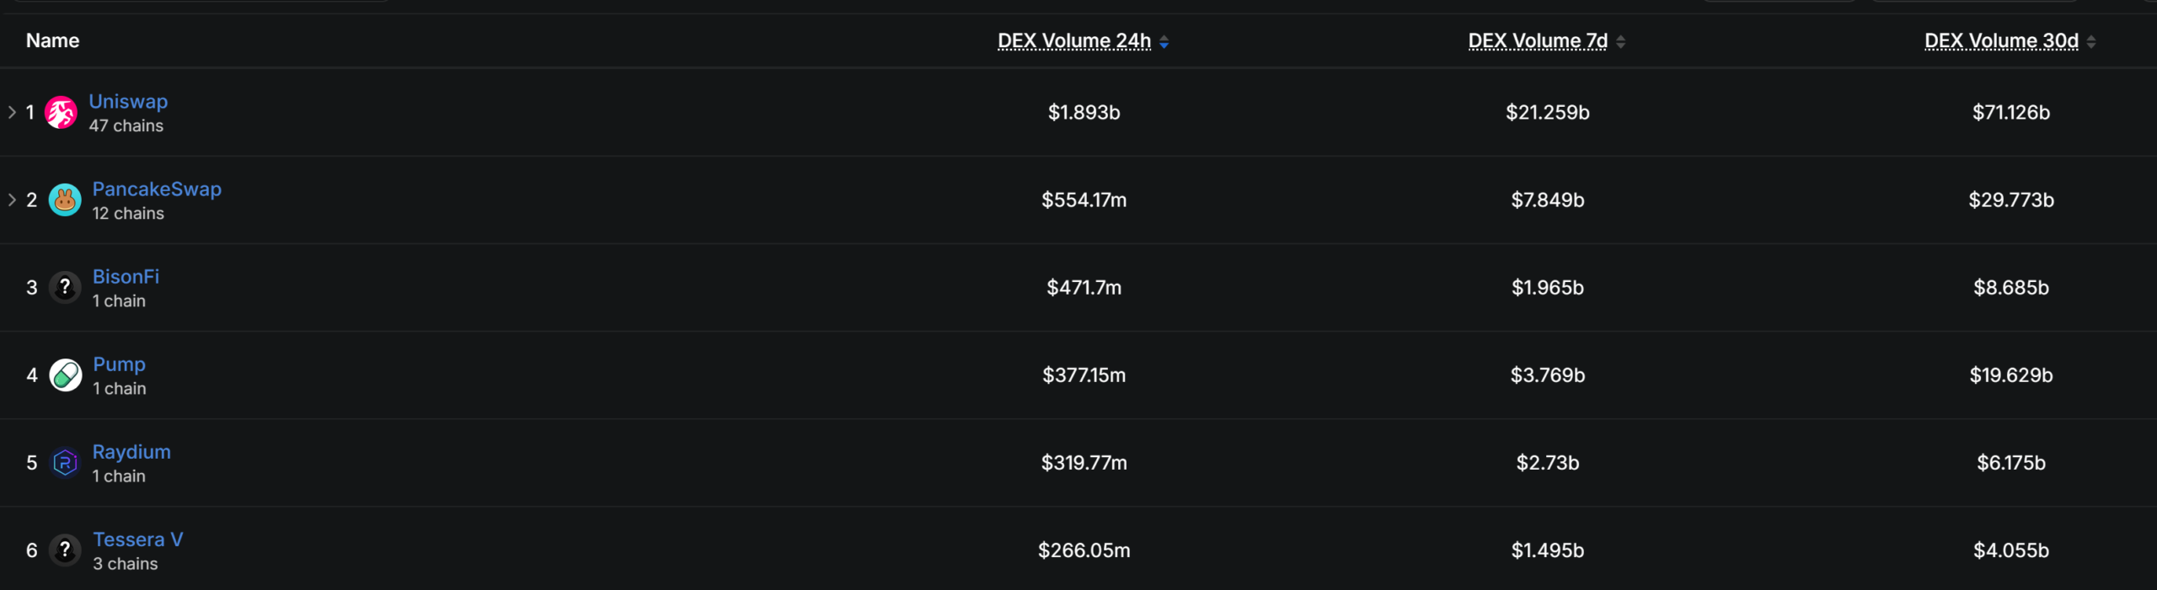
Task: Open the Tessera V protocol link
Action: (x=137, y=540)
